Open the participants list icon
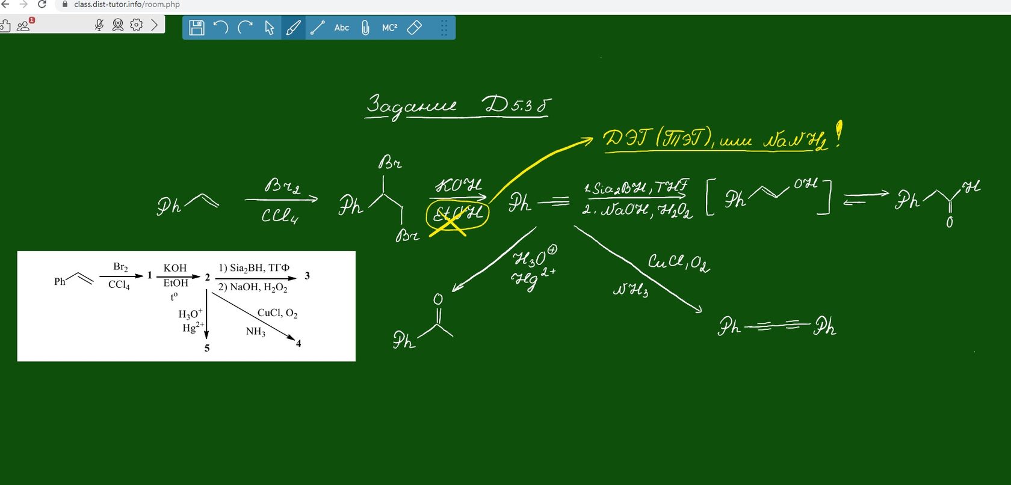The width and height of the screenshot is (1011, 485). coord(25,25)
